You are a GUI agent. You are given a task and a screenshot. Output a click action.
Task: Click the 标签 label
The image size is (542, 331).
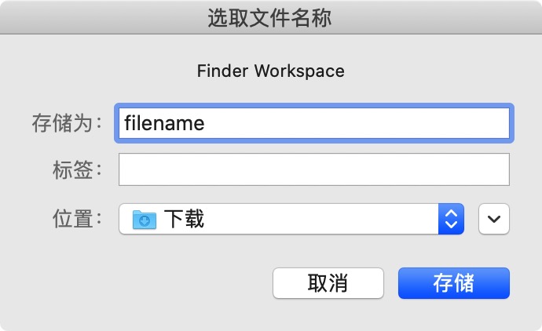pos(77,169)
